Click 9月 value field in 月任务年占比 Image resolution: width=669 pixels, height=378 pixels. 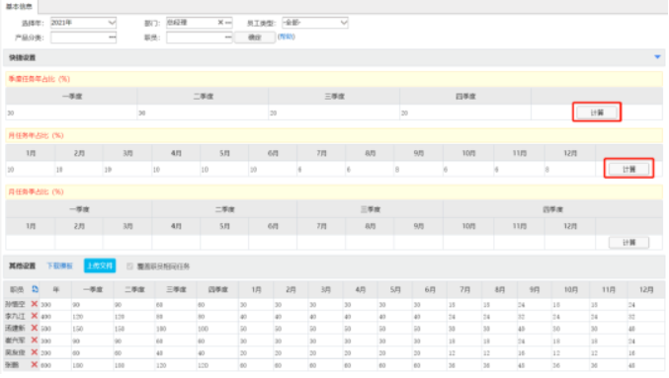click(419, 170)
